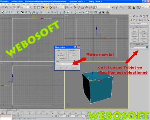The width and height of the screenshot is (150, 120).
Task: Open the Standard Primitives dropdown
Action: click(139, 23)
